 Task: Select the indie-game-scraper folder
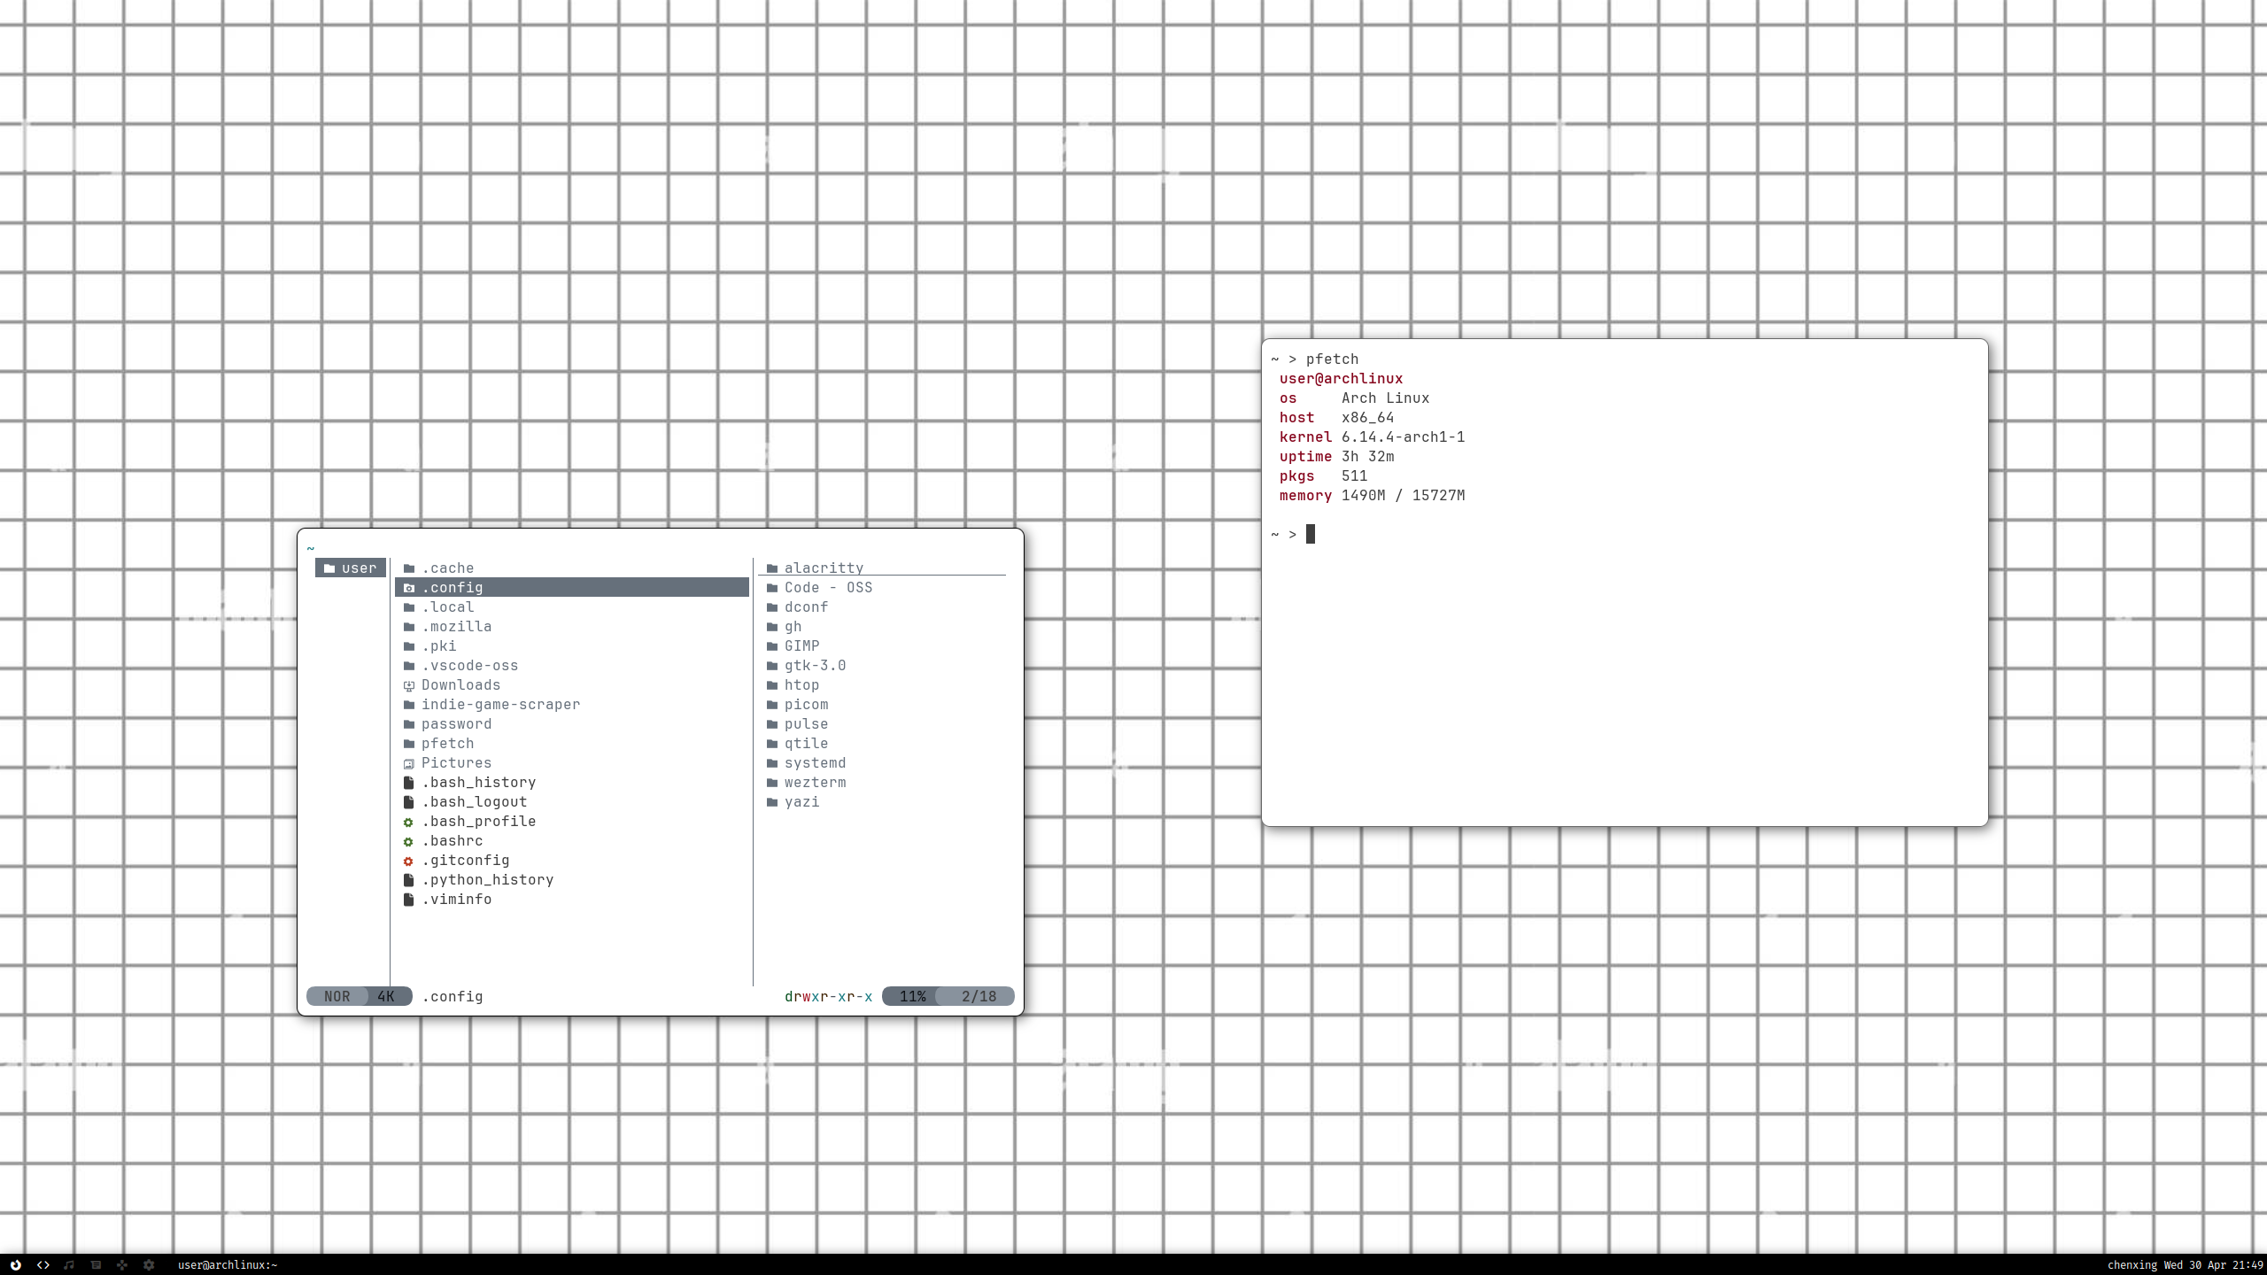[572, 705]
